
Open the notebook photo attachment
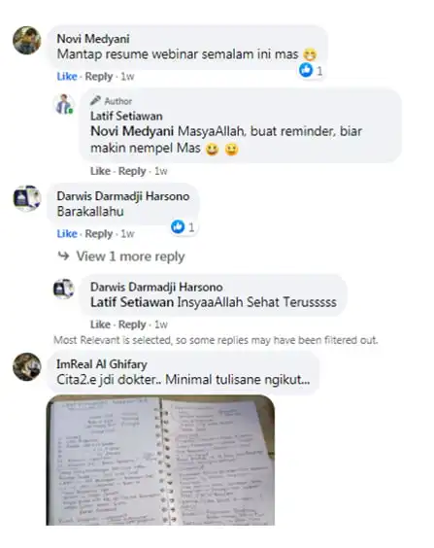pyautogui.click(x=160, y=461)
